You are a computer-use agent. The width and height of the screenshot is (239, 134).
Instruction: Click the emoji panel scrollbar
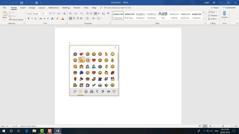(118, 67)
